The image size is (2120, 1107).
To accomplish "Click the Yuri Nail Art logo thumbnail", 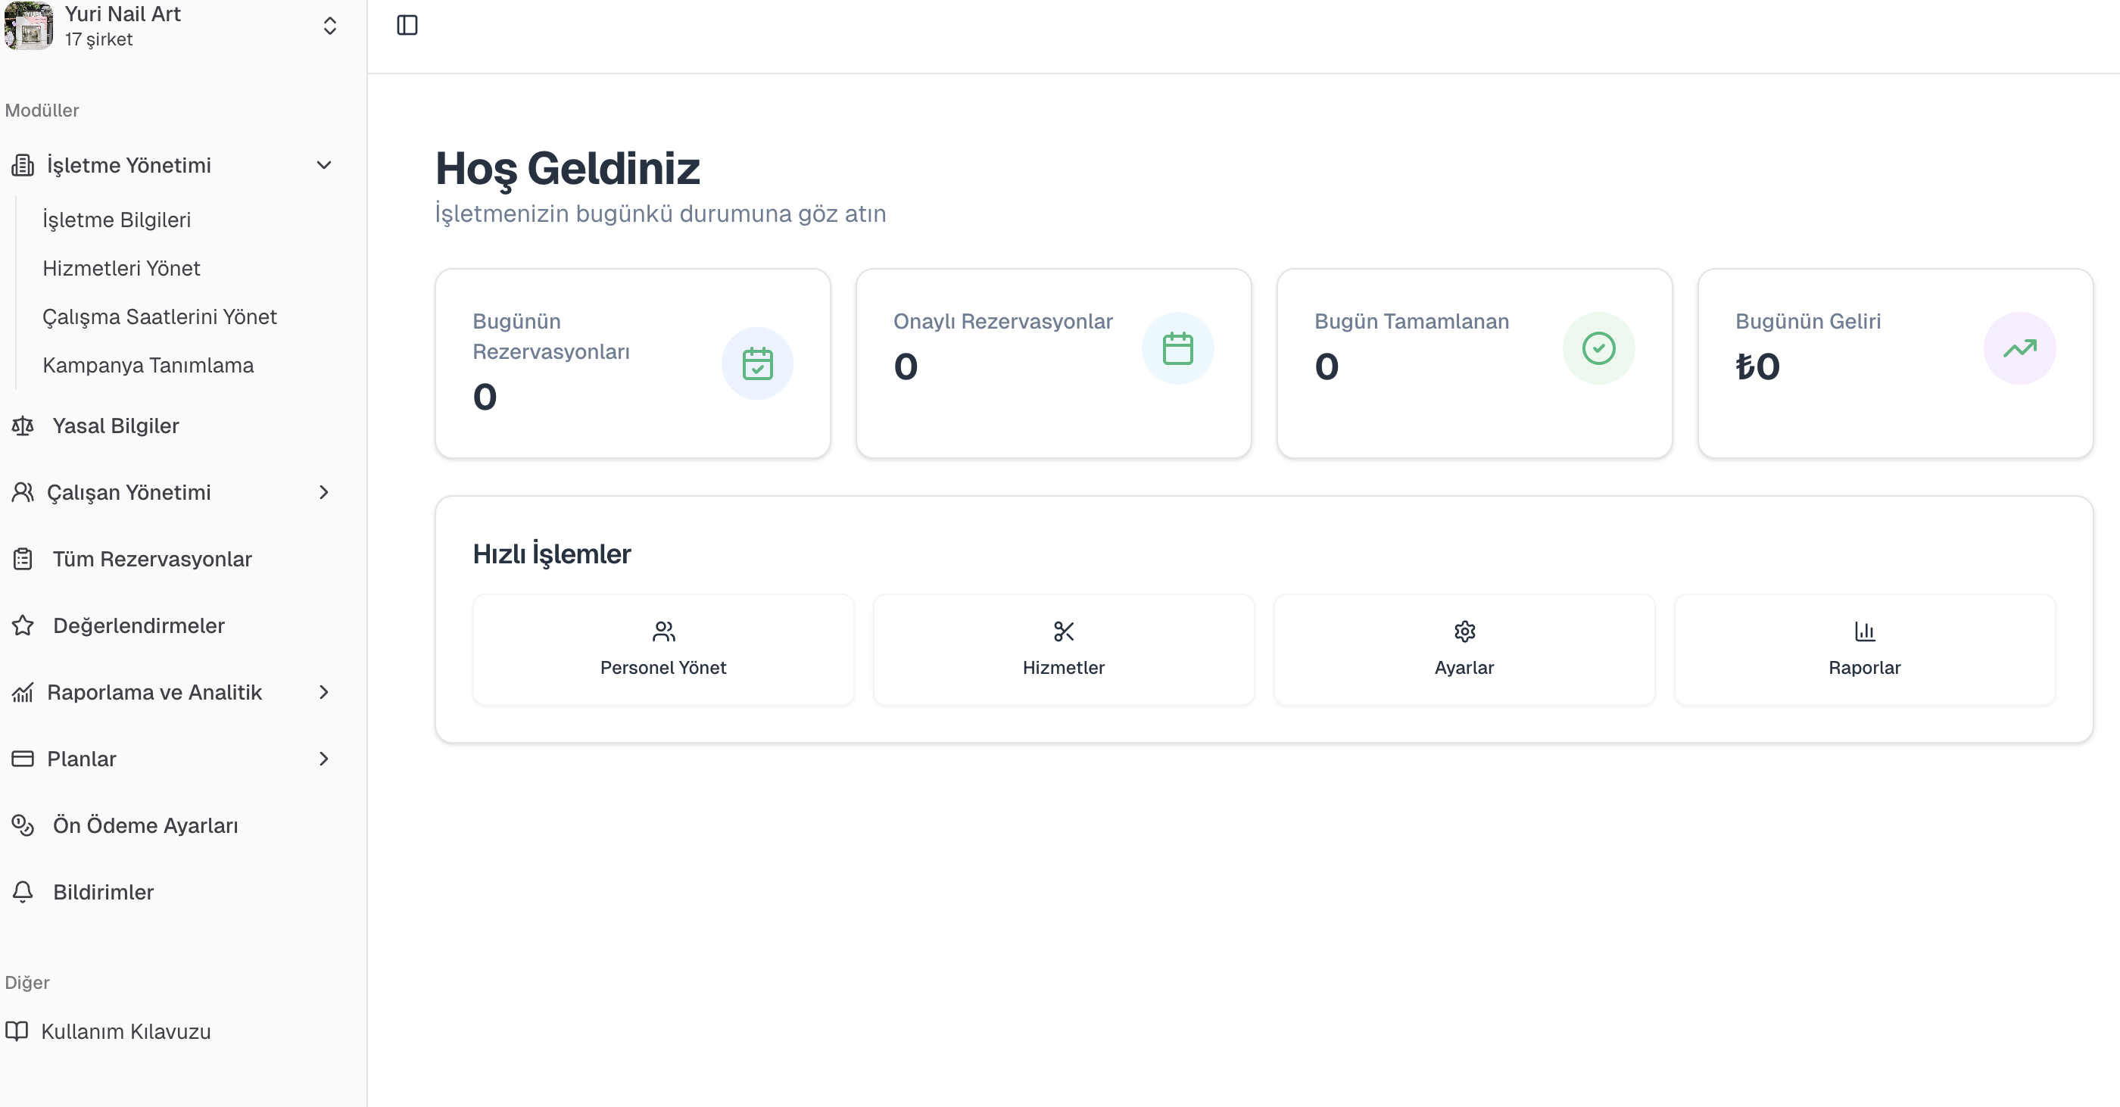I will tap(29, 26).
